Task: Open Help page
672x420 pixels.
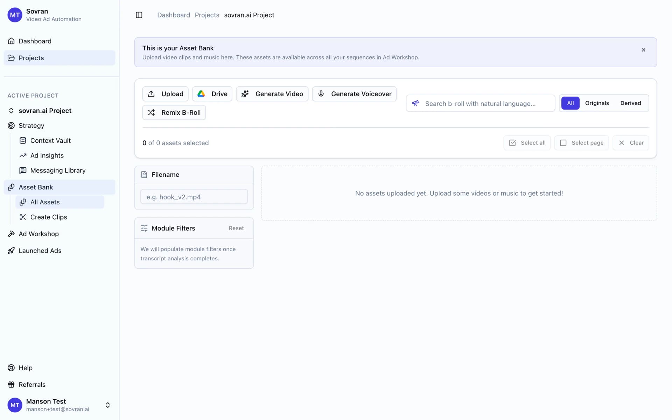Action: (59, 367)
